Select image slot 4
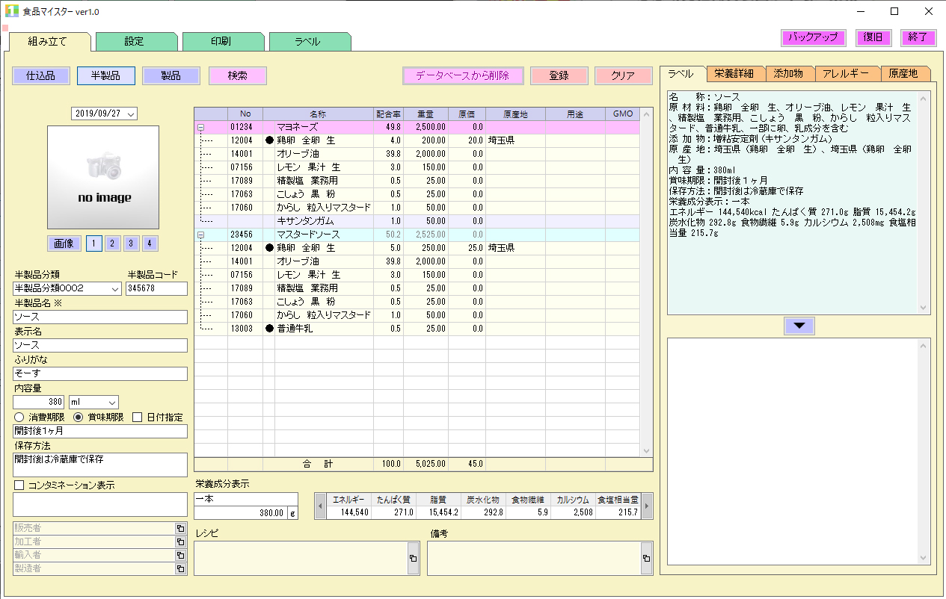Screen dimensions: 946x599 150,243
